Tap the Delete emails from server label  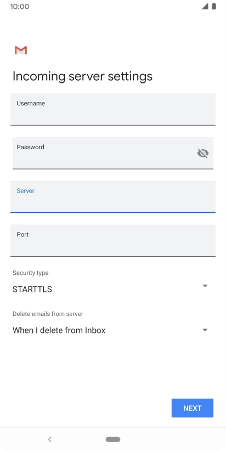point(48,314)
